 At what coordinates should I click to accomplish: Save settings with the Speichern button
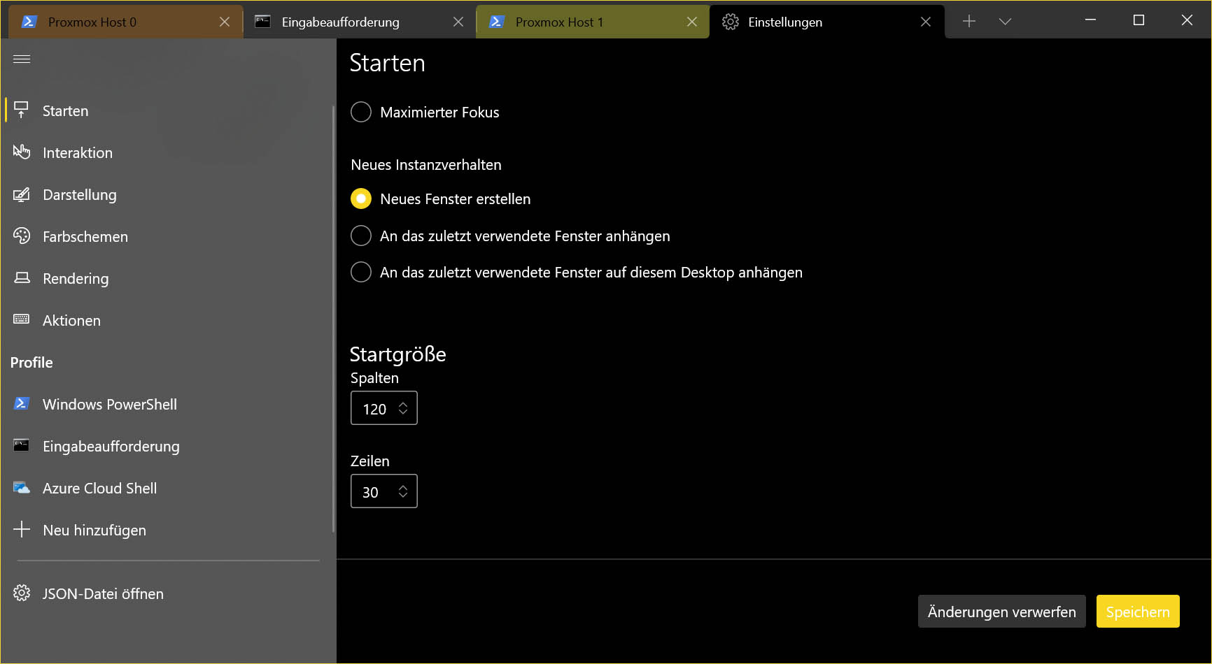(x=1137, y=611)
